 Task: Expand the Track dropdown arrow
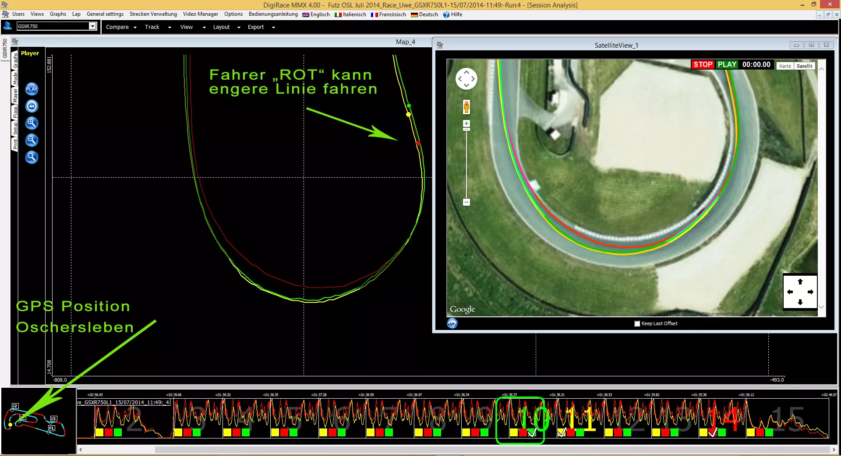170,27
